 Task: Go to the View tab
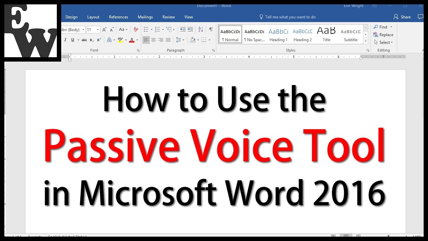[189, 17]
